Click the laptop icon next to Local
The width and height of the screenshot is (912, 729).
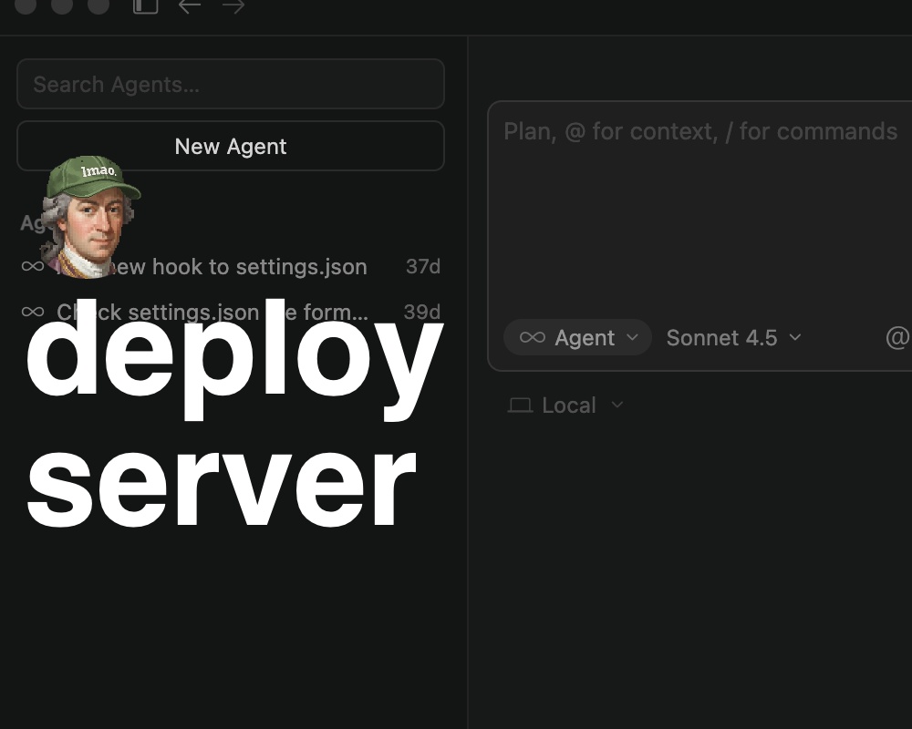click(520, 406)
